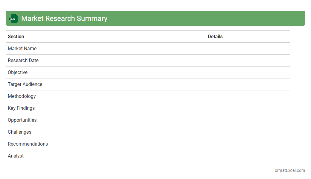The image size is (311, 179).
Task: Select the Details cell next to Objective
Action: [x=248, y=72]
